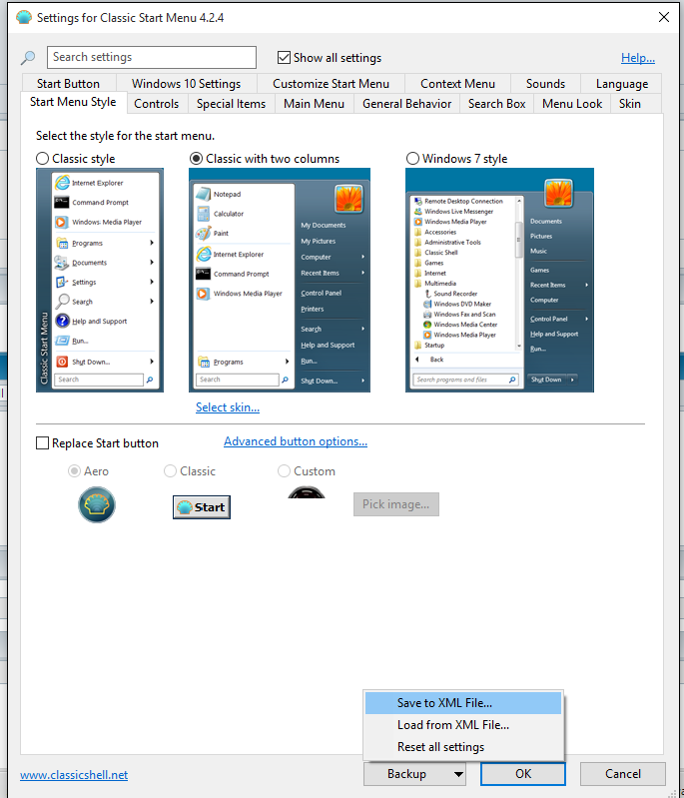Viewport: 684px width, 798px height.
Task: Open Advanced button options link
Action: (296, 441)
